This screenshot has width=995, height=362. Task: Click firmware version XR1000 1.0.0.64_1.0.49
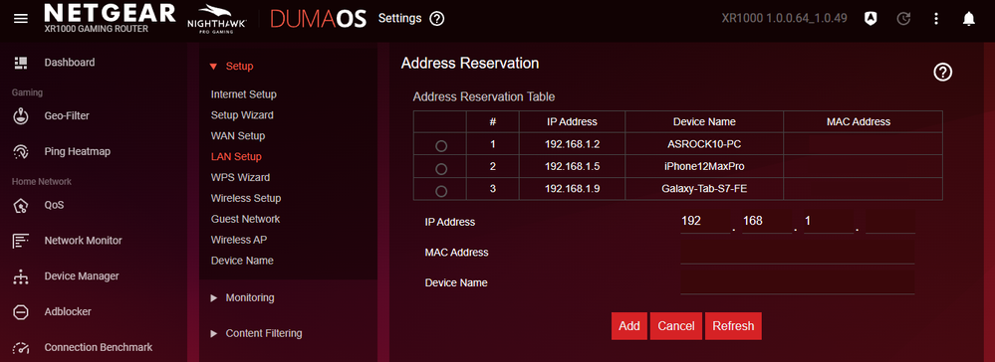pos(784,18)
